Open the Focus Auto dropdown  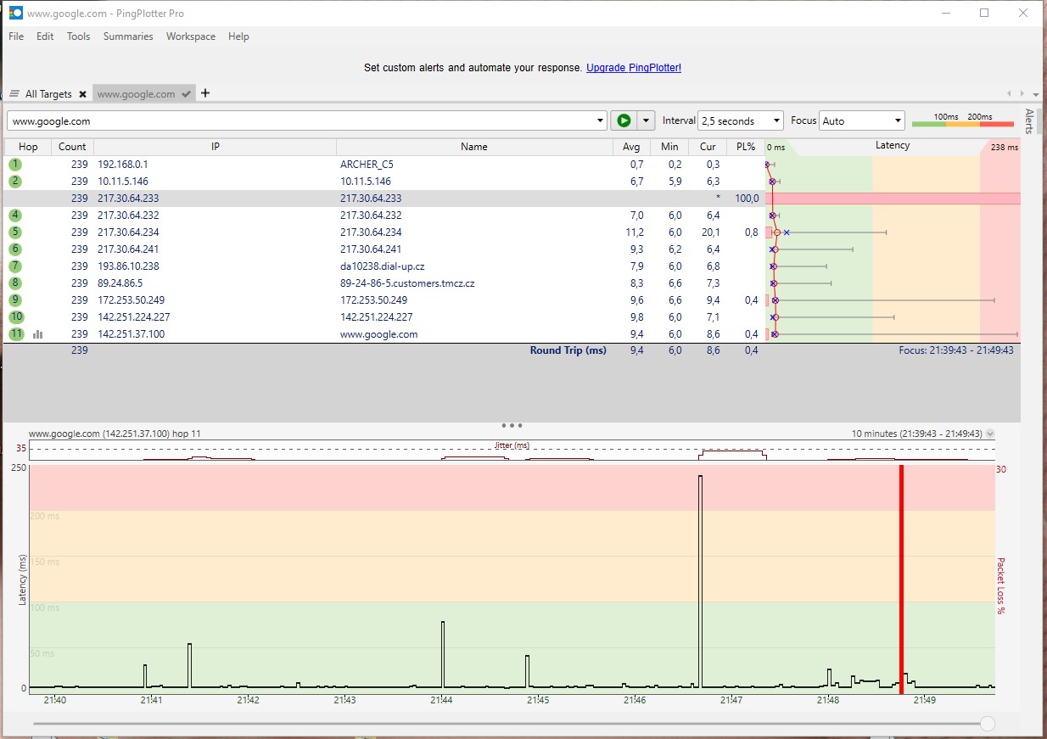[x=861, y=120]
